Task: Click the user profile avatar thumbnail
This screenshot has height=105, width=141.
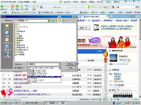Action: [114, 58]
